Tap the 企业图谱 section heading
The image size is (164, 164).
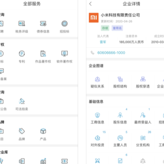pos(96,66)
